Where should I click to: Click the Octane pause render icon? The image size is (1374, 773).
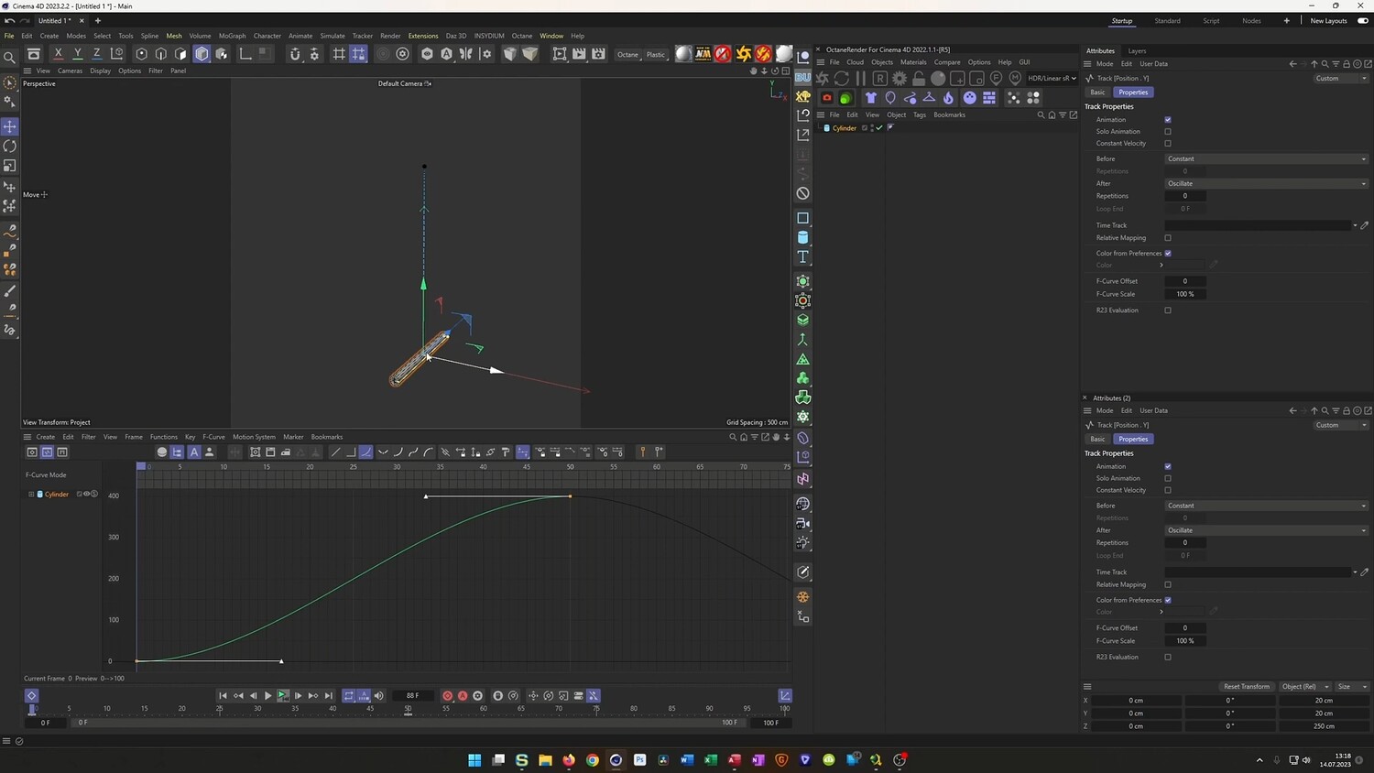pyautogui.click(x=861, y=79)
